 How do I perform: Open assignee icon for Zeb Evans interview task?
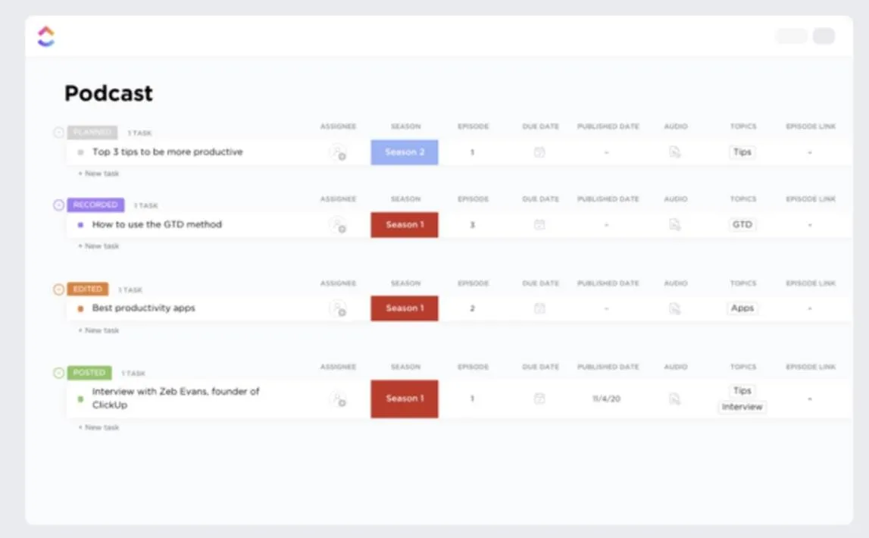[x=338, y=399]
